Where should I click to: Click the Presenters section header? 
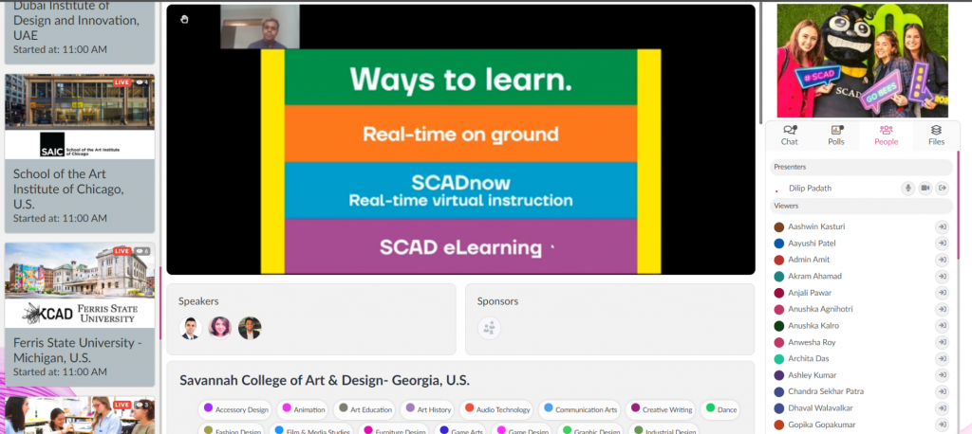tap(861, 167)
